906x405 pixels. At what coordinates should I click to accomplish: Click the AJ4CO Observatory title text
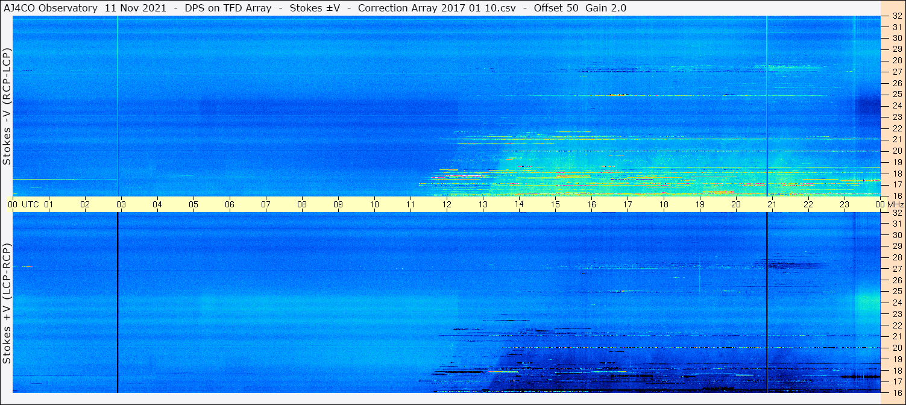click(x=50, y=8)
